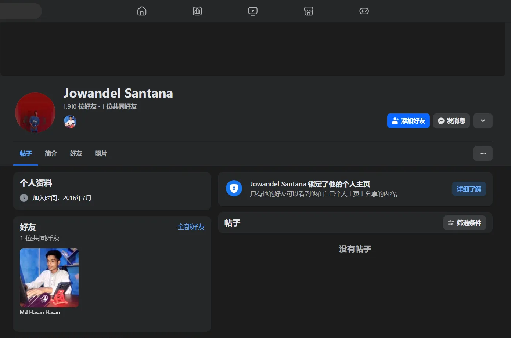Image resolution: width=511 pixels, height=338 pixels.
Task: Click the 添加好友 button
Action: pos(408,120)
